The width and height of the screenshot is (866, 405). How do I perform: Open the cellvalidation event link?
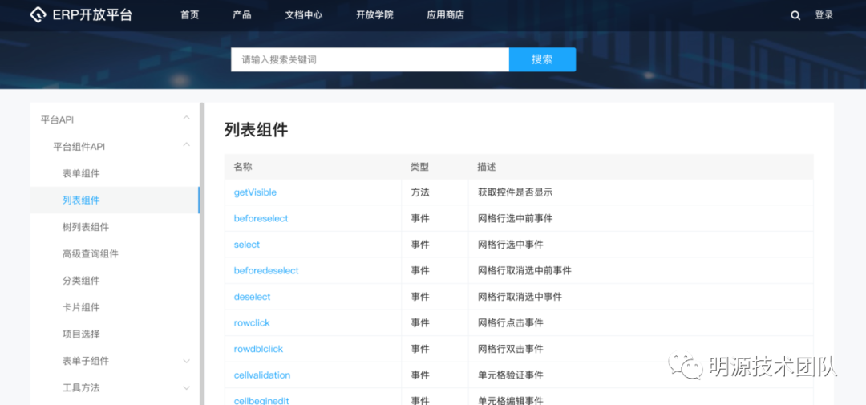[261, 375]
